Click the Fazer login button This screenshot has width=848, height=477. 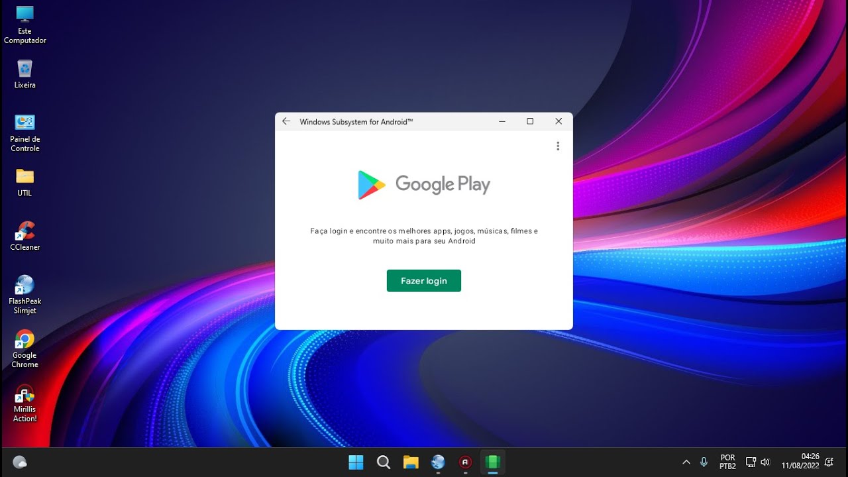pyautogui.click(x=424, y=281)
